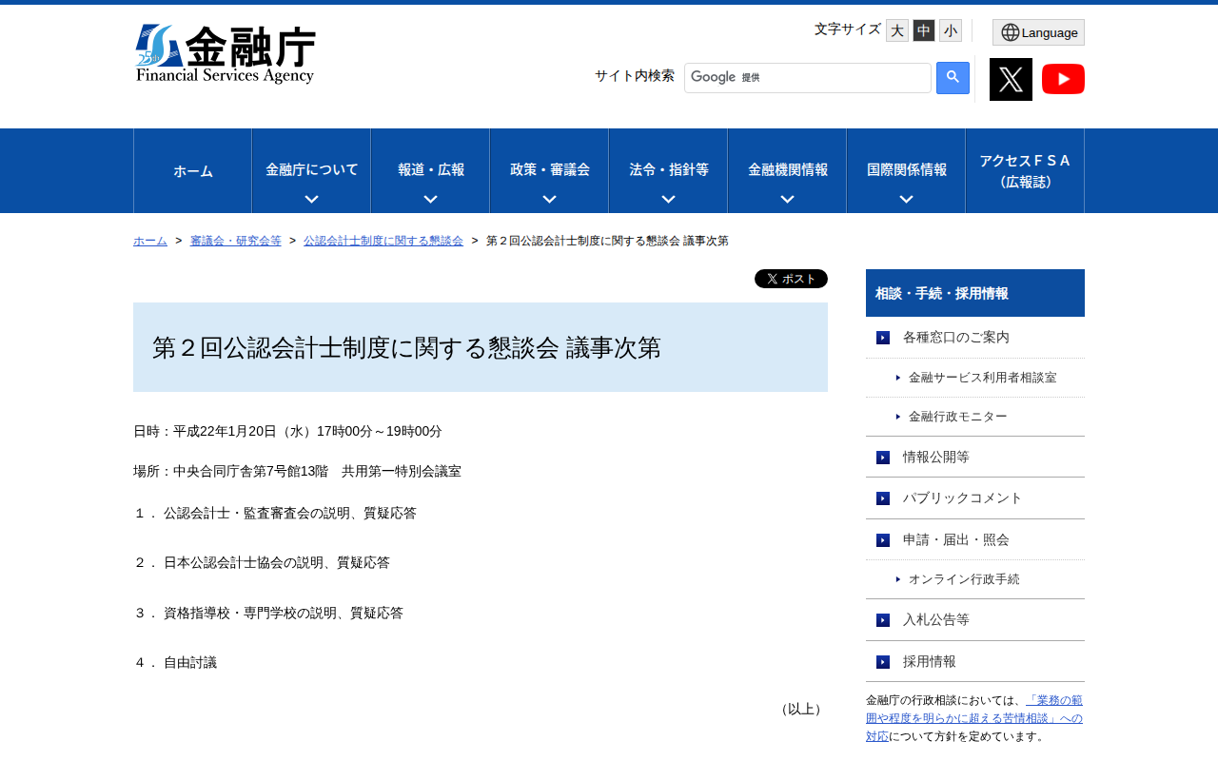1218x761 pixels.
Task: Select large text size 大
Action: click(896, 29)
